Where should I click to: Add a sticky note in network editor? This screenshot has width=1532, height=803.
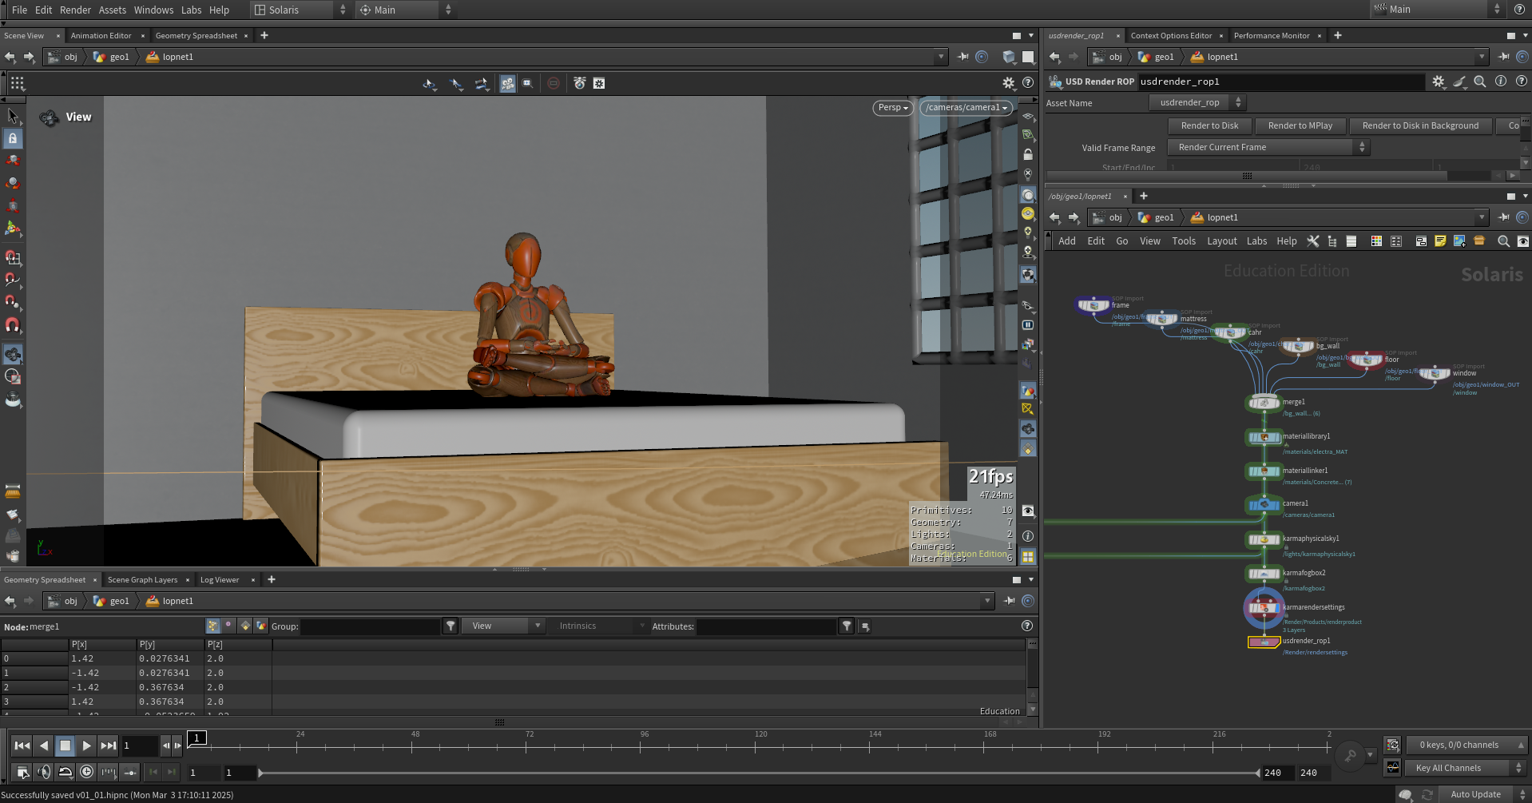click(x=1440, y=241)
